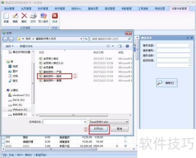Open the address bar path dropdown arrow
Image resolution: width=196 pixels, height=158 pixels.
[81, 39]
